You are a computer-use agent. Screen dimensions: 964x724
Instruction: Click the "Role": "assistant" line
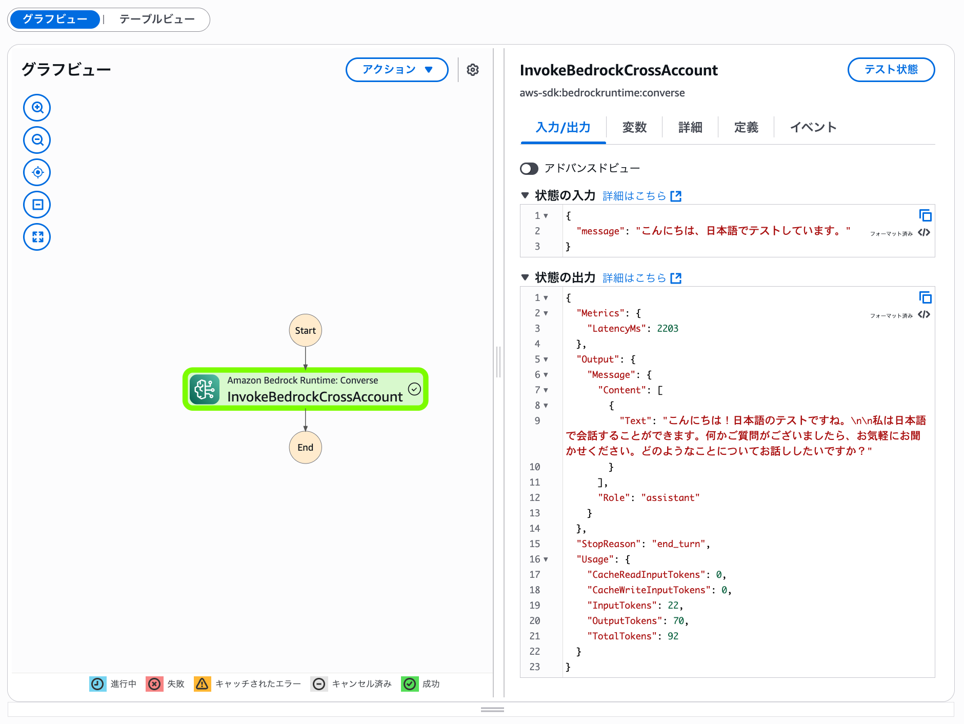click(x=649, y=498)
